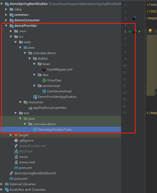The image size is (157, 193).
Task: Click the class icon of UserServiceImpl
Action: pyautogui.click(x=44, y=91)
